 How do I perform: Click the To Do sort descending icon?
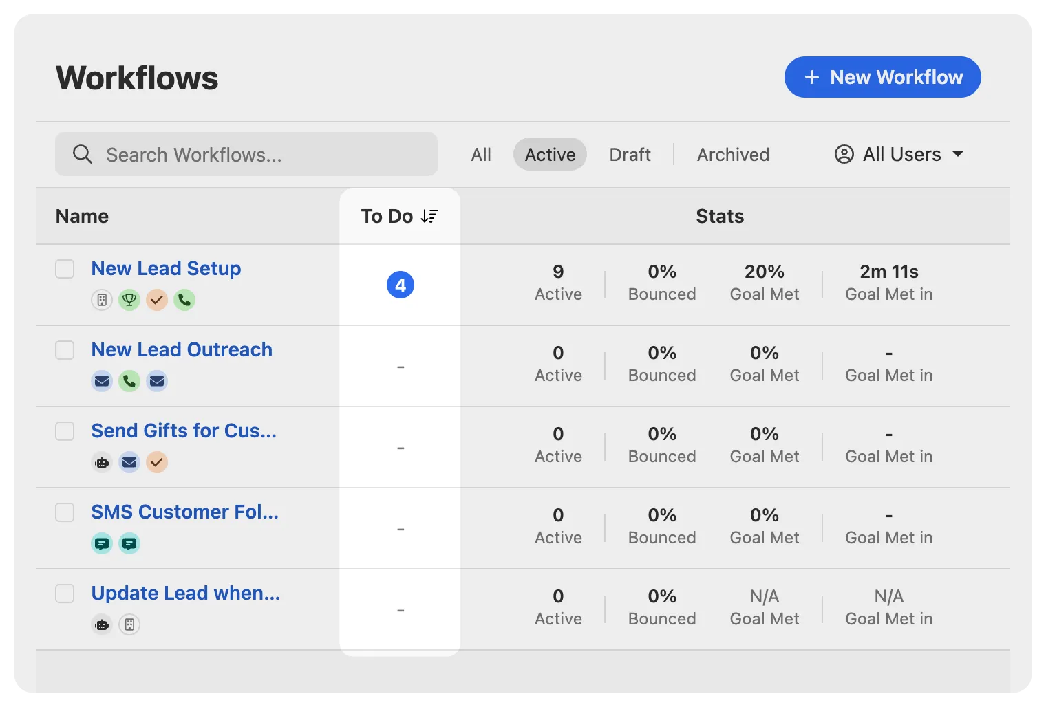(429, 216)
